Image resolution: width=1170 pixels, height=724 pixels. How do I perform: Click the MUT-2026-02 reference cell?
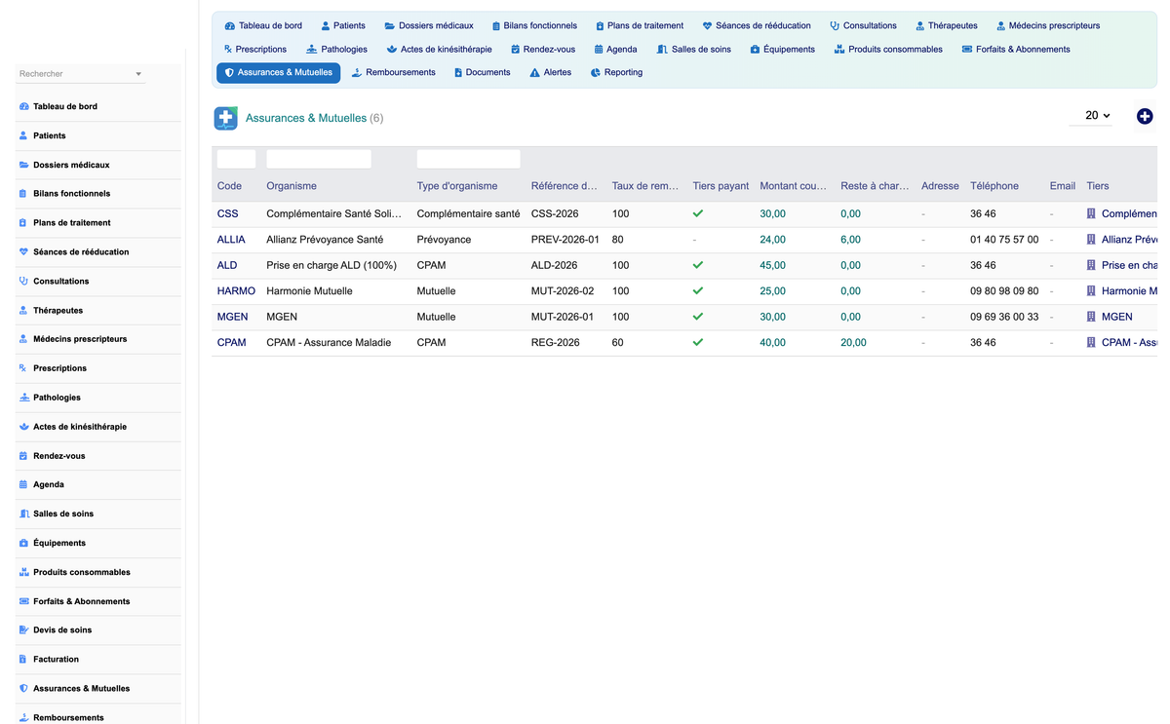tap(563, 290)
